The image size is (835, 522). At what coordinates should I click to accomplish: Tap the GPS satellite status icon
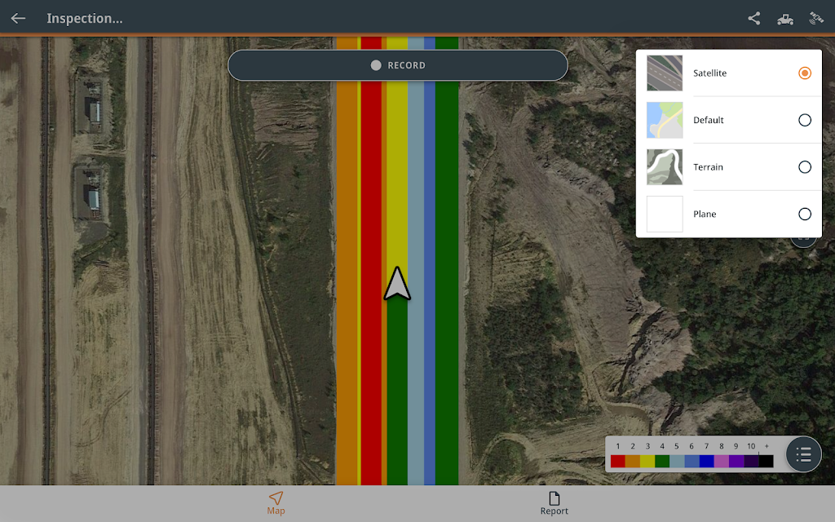pos(815,19)
